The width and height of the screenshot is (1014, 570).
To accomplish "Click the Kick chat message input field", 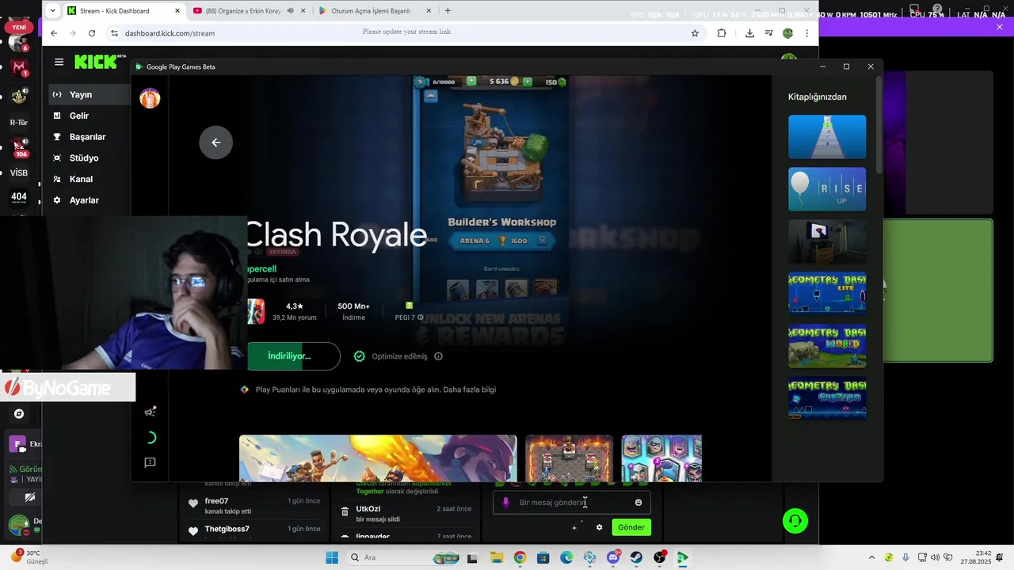I will (x=573, y=503).
